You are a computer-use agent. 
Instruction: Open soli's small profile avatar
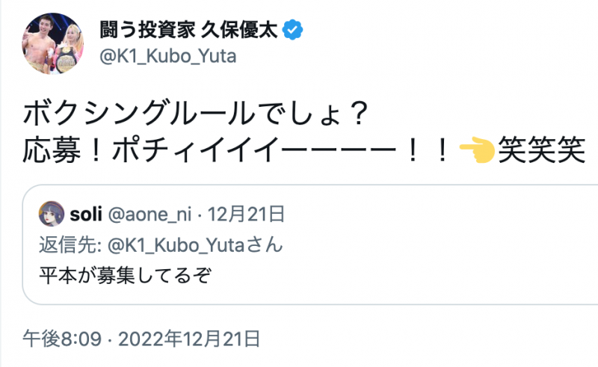coord(52,216)
